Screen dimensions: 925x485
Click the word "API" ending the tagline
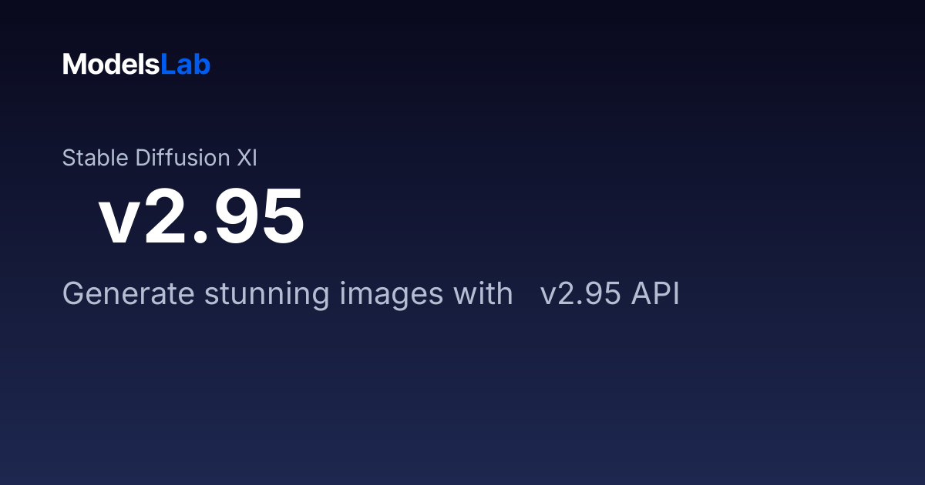[x=655, y=294]
